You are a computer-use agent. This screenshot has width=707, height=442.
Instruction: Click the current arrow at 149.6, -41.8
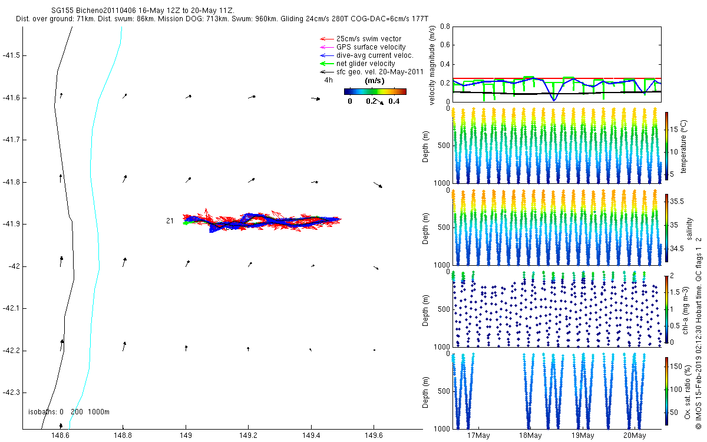point(378,185)
